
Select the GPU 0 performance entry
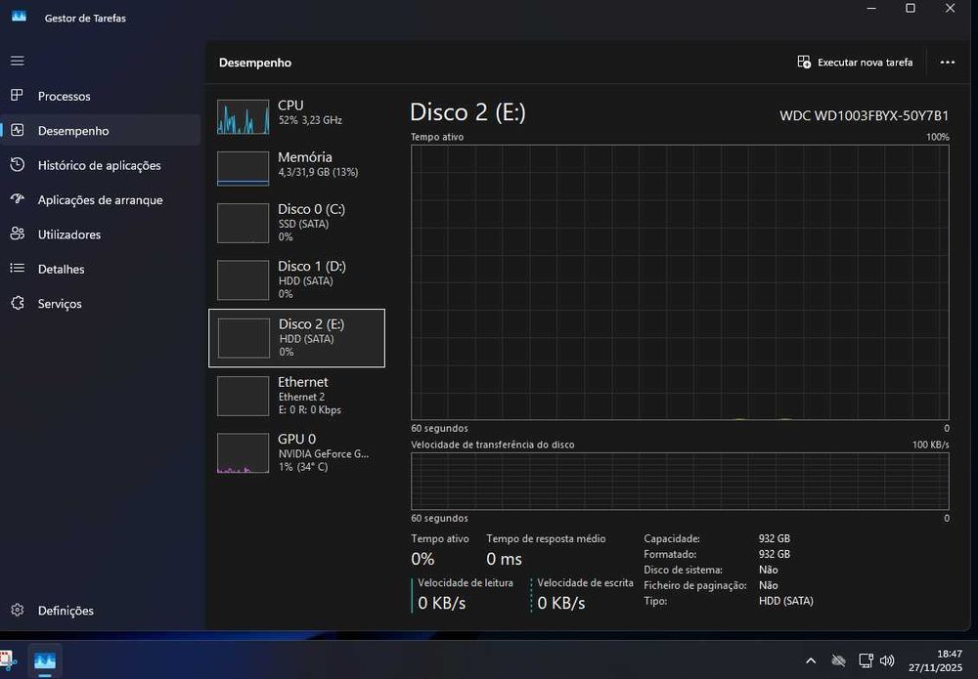[297, 453]
